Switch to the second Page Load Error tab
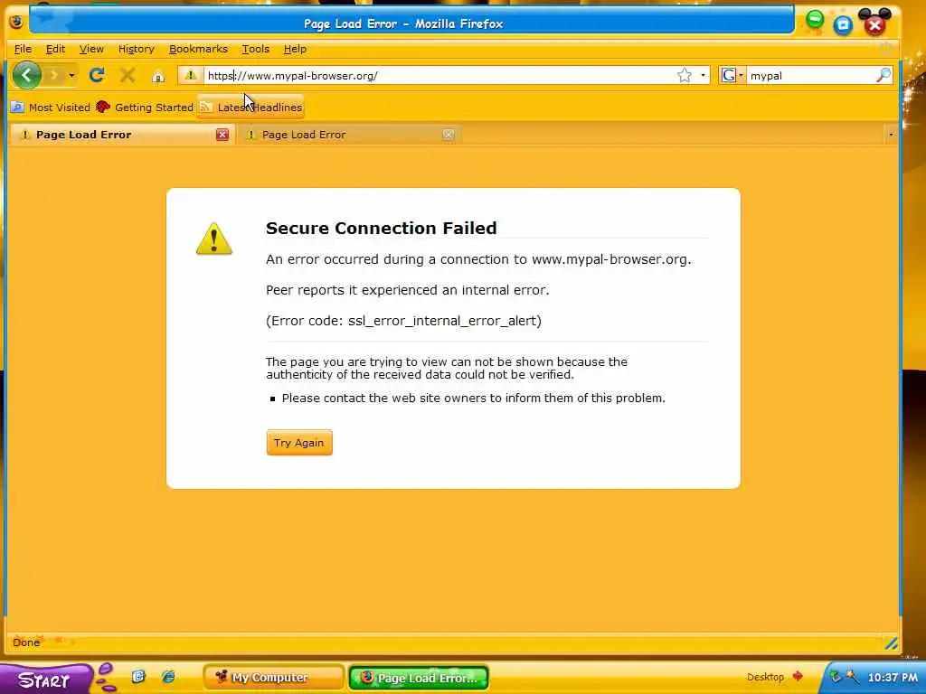This screenshot has height=694, width=926. coord(348,135)
